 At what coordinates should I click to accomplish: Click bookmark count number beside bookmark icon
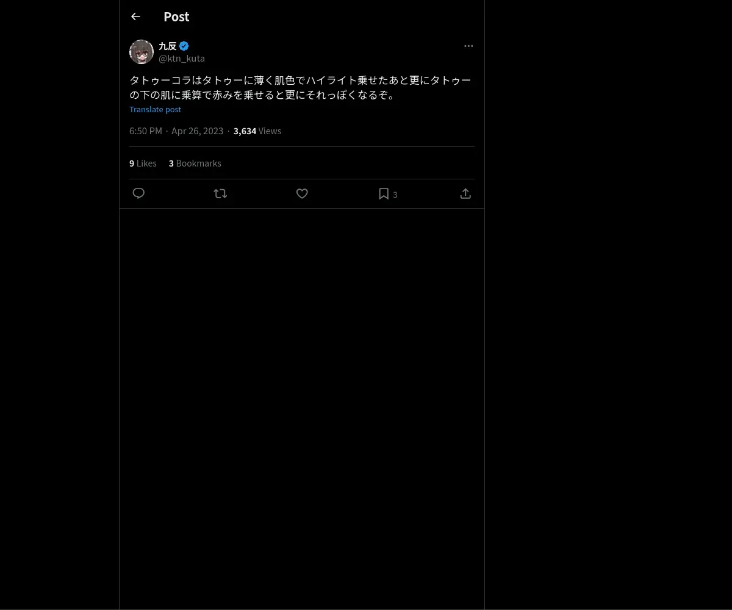point(395,195)
